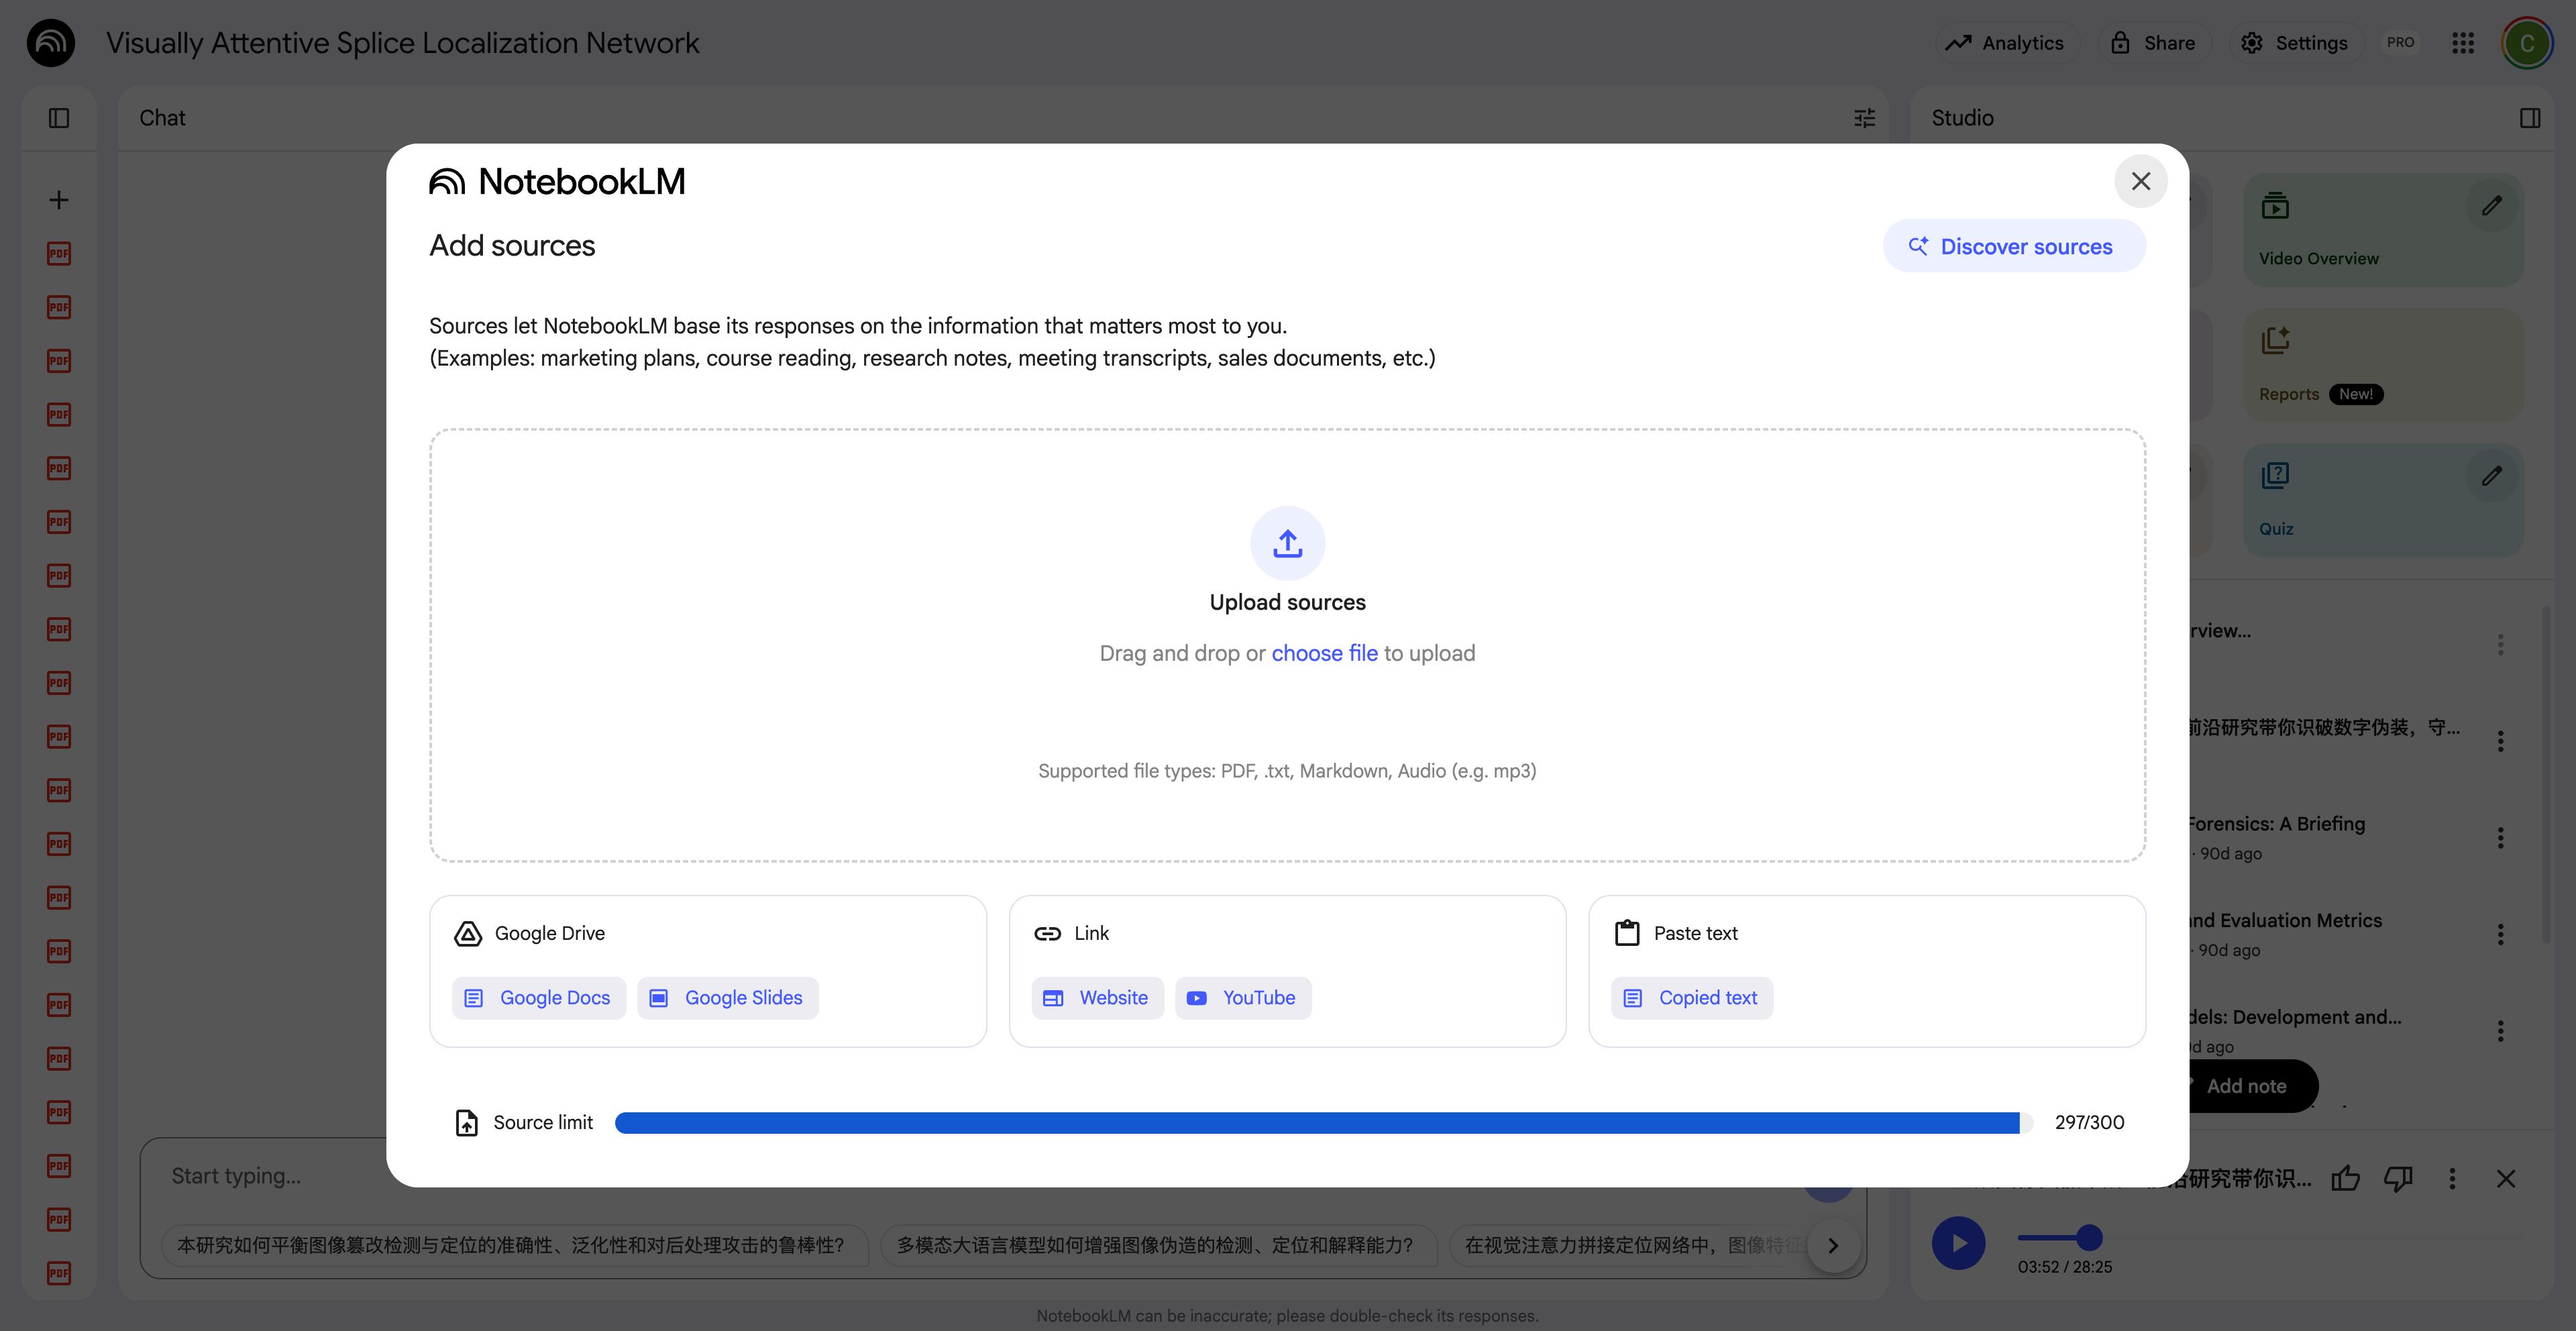Click the upload sources arrow icon
The width and height of the screenshot is (2576, 1331).
(1287, 543)
